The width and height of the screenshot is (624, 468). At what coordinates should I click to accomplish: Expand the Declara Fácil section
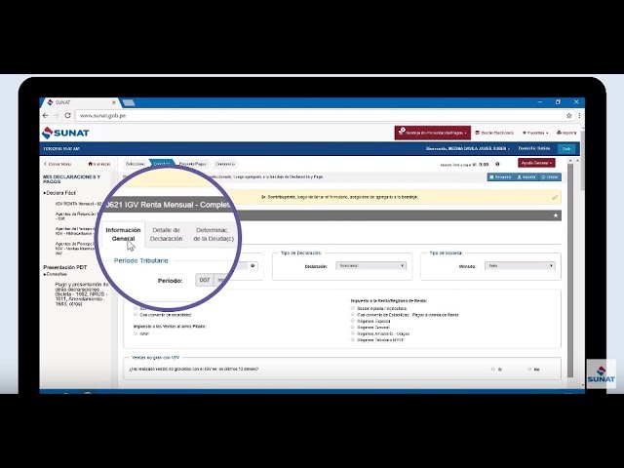pos(59,193)
